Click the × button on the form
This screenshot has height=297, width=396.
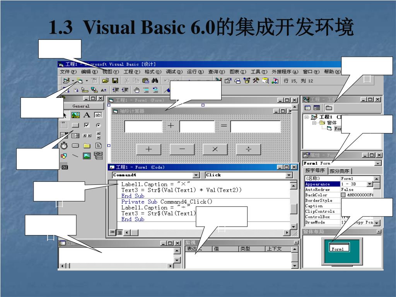pos(215,149)
